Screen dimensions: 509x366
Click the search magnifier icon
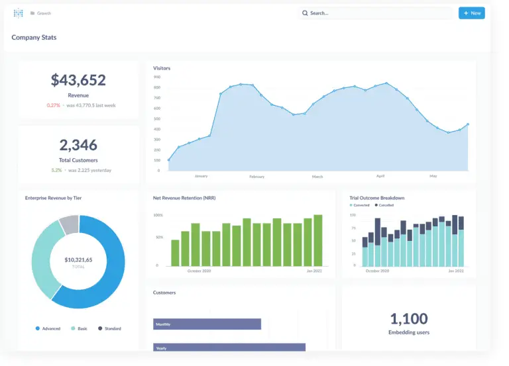[305, 13]
